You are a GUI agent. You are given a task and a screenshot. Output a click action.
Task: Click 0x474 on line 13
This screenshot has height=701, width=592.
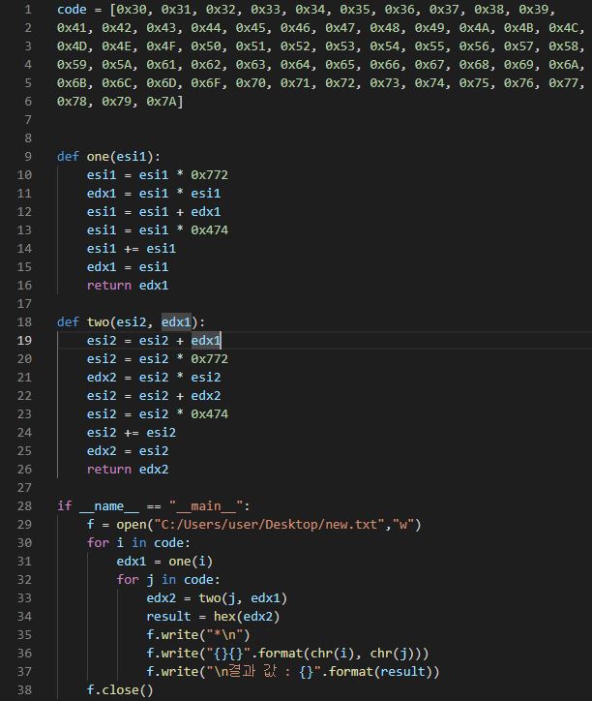tap(210, 230)
